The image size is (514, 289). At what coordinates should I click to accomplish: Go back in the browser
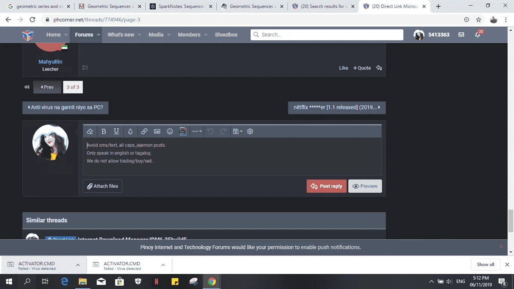click(8, 20)
